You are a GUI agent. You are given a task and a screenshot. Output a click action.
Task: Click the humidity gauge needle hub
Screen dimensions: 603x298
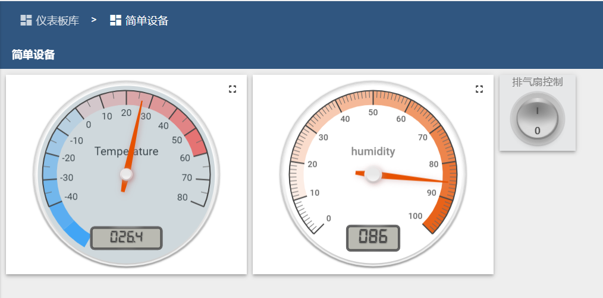pyautogui.click(x=373, y=174)
